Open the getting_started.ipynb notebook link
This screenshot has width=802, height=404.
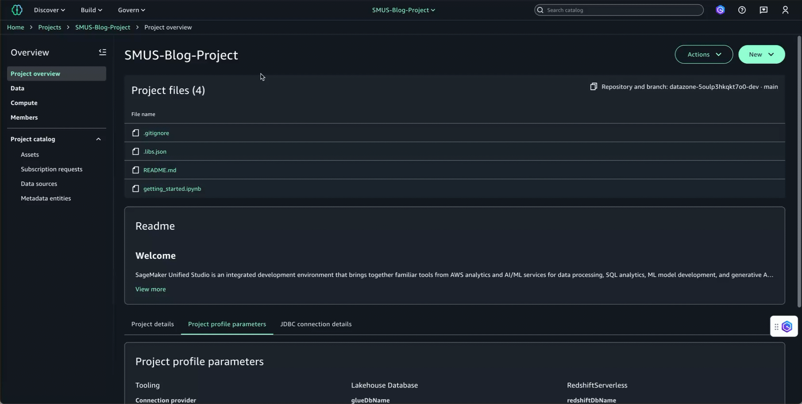pyautogui.click(x=172, y=188)
